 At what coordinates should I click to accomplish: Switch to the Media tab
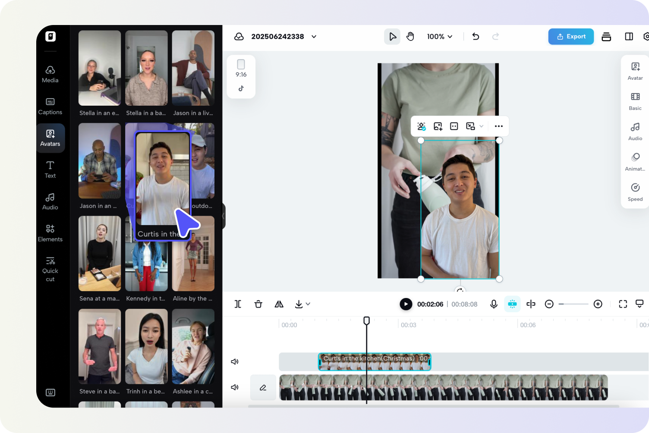(x=50, y=73)
